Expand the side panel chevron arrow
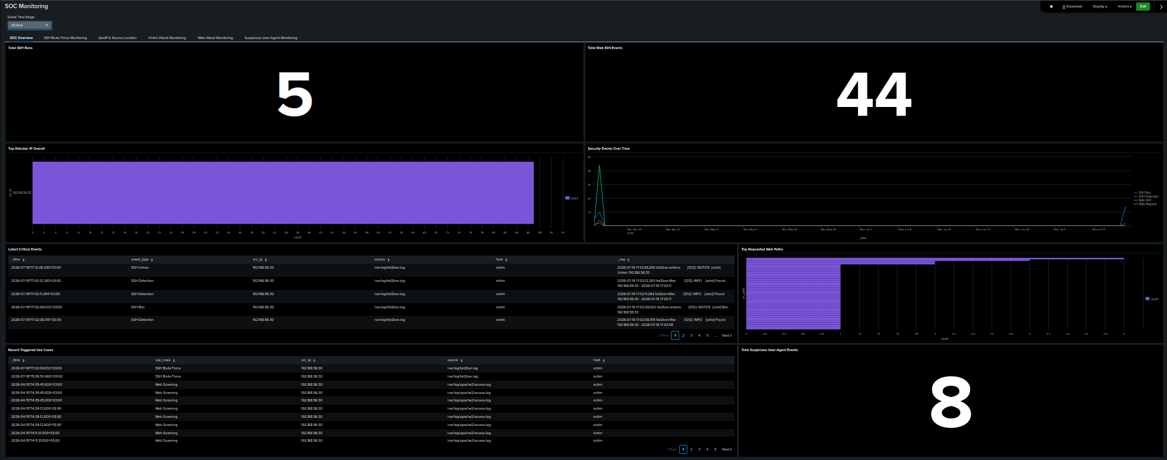Viewport: 1167px width, 460px height. pos(1161,6)
